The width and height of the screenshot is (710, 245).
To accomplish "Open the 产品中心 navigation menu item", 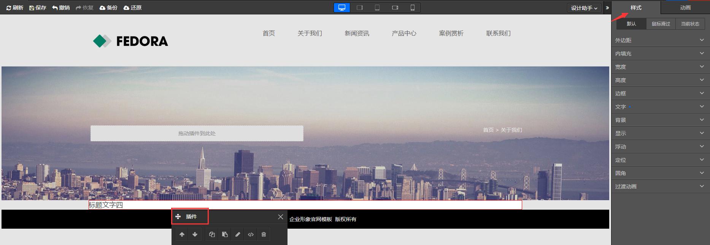I will 404,33.
